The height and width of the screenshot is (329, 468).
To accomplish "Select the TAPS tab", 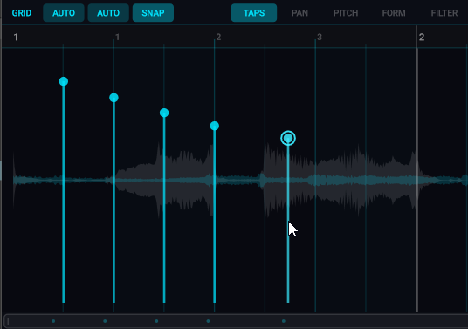I will 254,13.
